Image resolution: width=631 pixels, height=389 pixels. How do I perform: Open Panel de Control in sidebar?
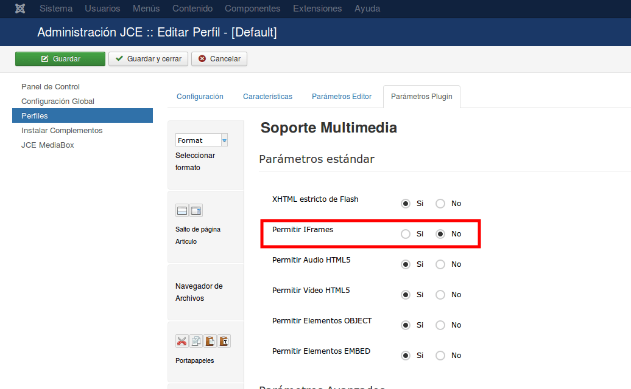pos(51,87)
